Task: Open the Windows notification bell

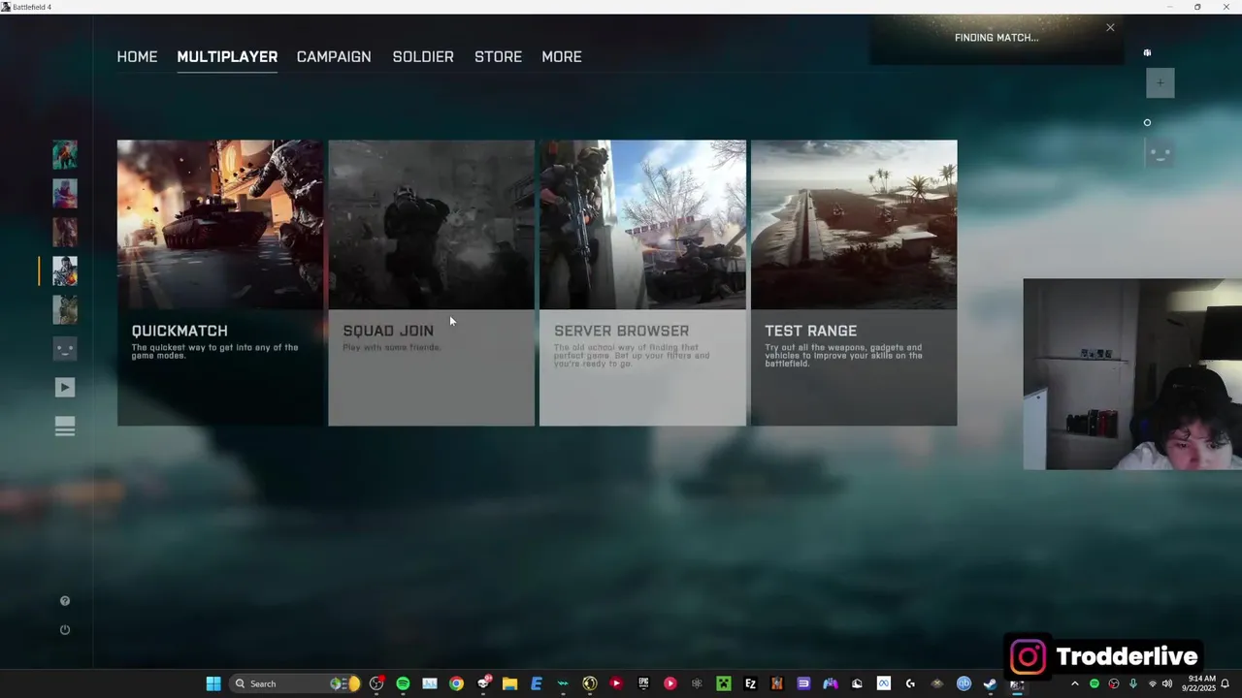Action: click(1226, 683)
